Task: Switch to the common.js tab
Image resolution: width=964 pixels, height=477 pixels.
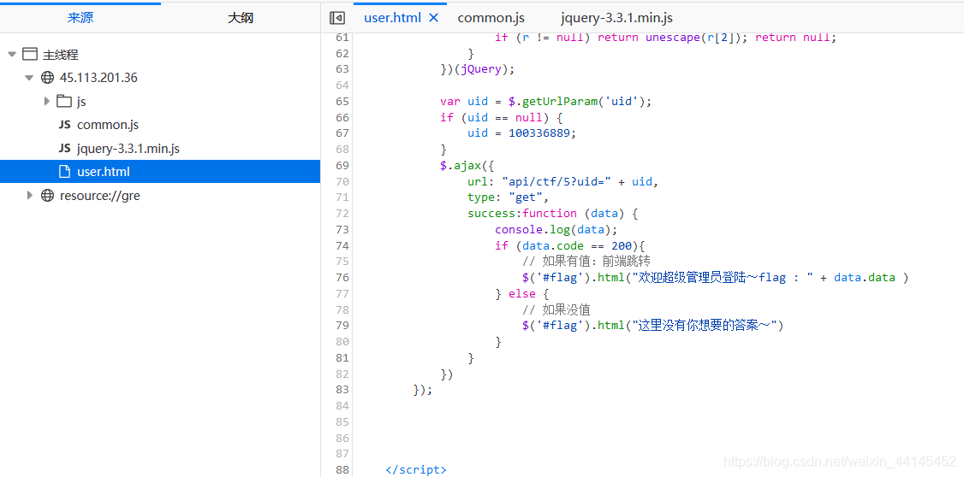Action: [x=491, y=18]
